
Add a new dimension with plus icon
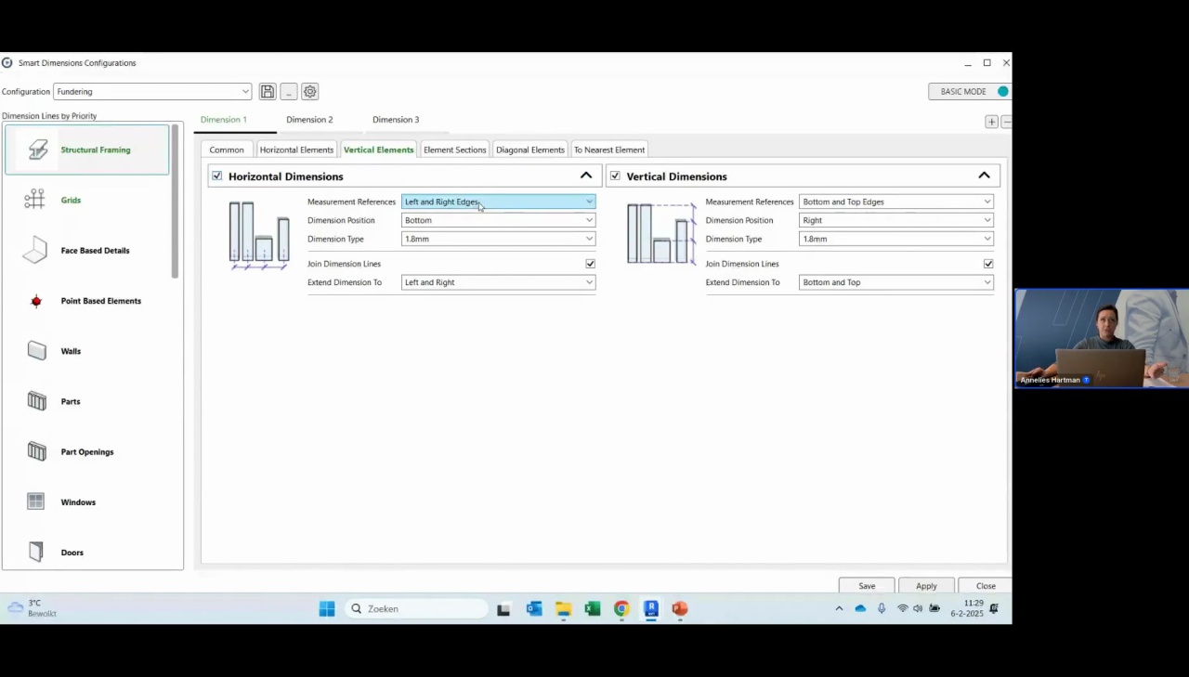pos(991,122)
